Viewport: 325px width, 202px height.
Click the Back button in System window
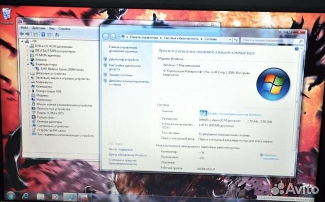106,37
